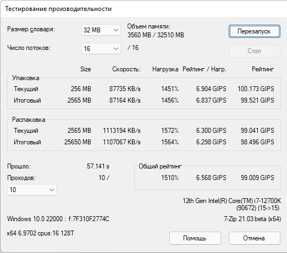Image resolution: width=287 pixels, height=253 pixels.
Task: Click the overall 6.568 GIPS value
Action: (x=211, y=178)
